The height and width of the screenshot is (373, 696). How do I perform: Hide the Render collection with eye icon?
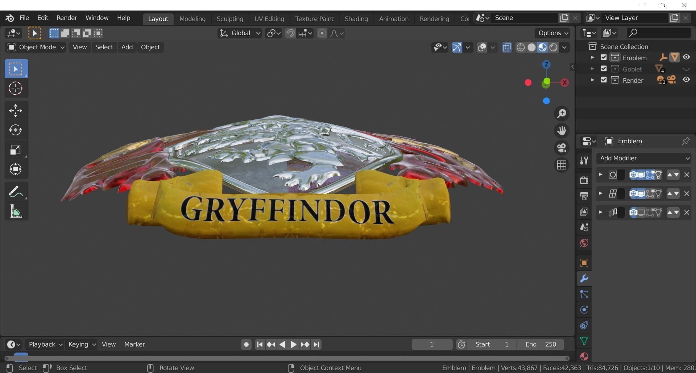(686, 80)
